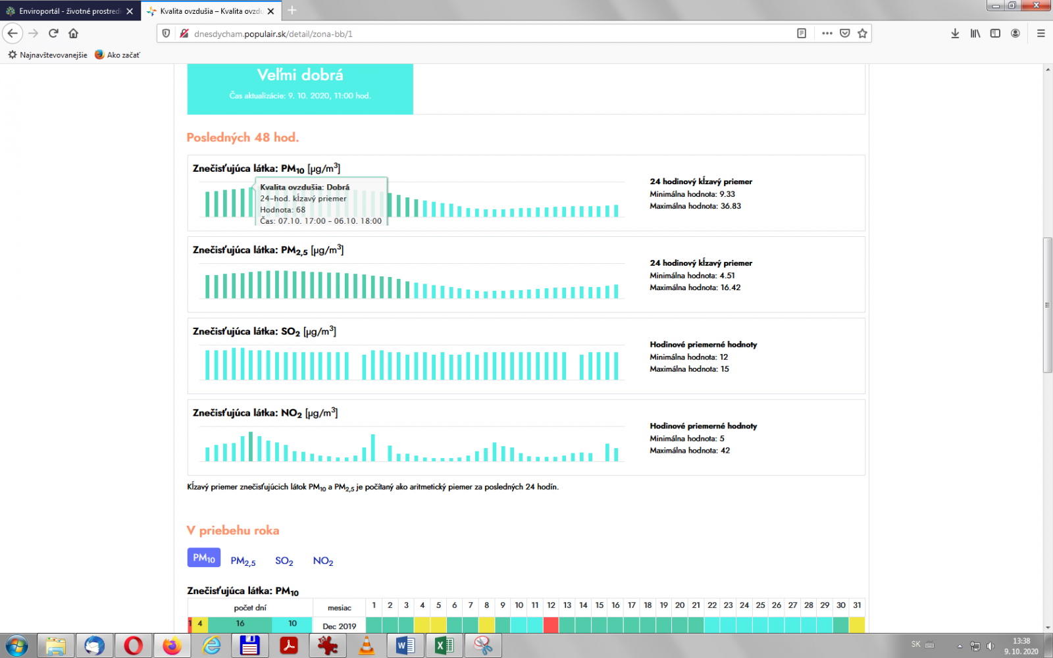
Task: Open the Firefox home page icon
Action: (73, 34)
